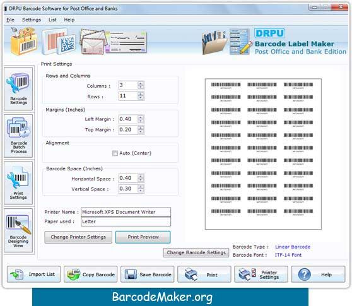
Task: Switch to Barcode Designing View
Action: pyautogui.click(x=18, y=230)
